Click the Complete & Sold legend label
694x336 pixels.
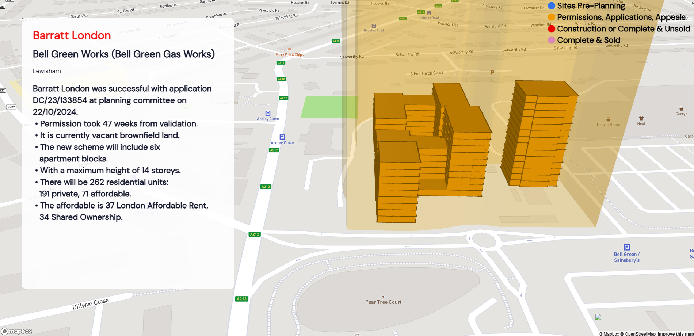[x=588, y=40]
